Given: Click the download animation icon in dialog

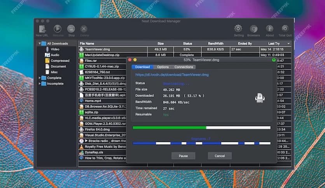Looking at the screenshot, I should tap(260, 98).
